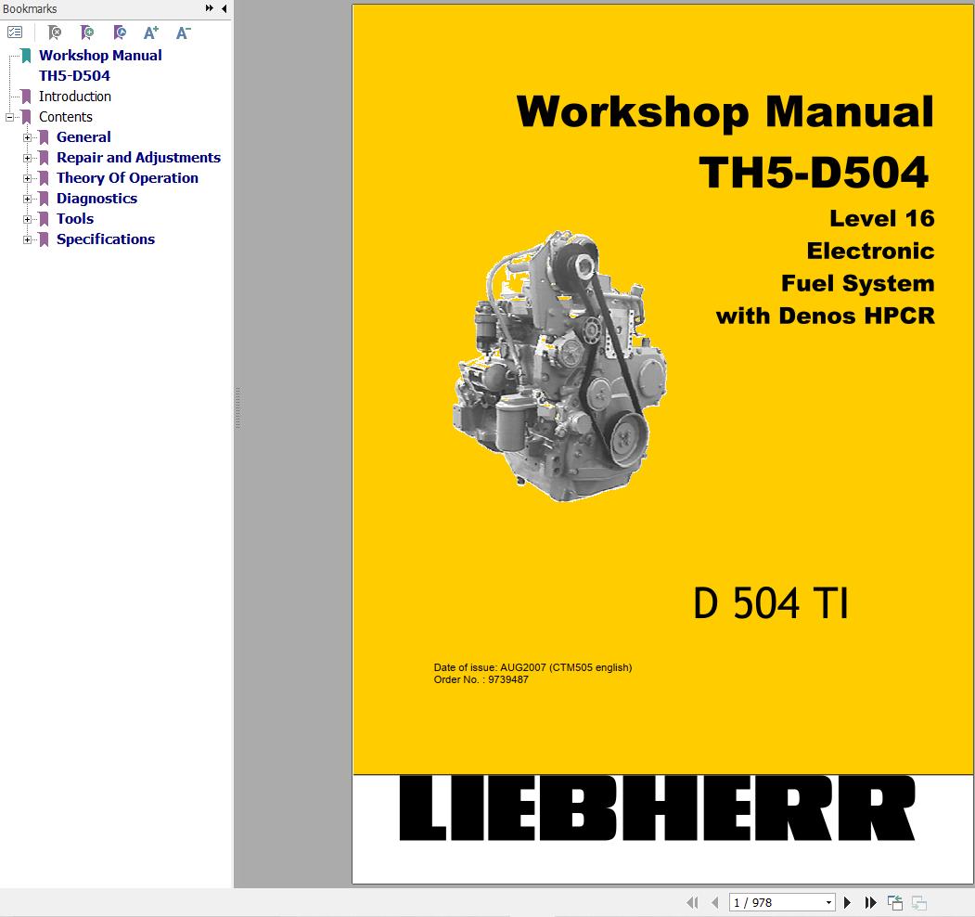Image resolution: width=975 pixels, height=917 pixels.
Task: Select the Diagnostics bookmark
Action: pos(97,199)
